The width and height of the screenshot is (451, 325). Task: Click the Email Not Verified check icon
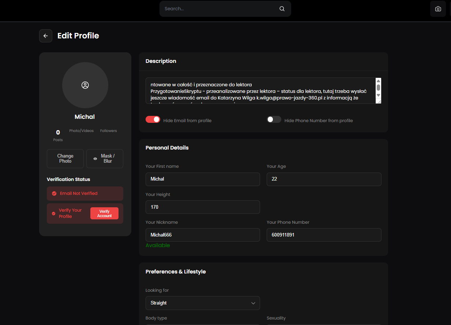coord(54,193)
